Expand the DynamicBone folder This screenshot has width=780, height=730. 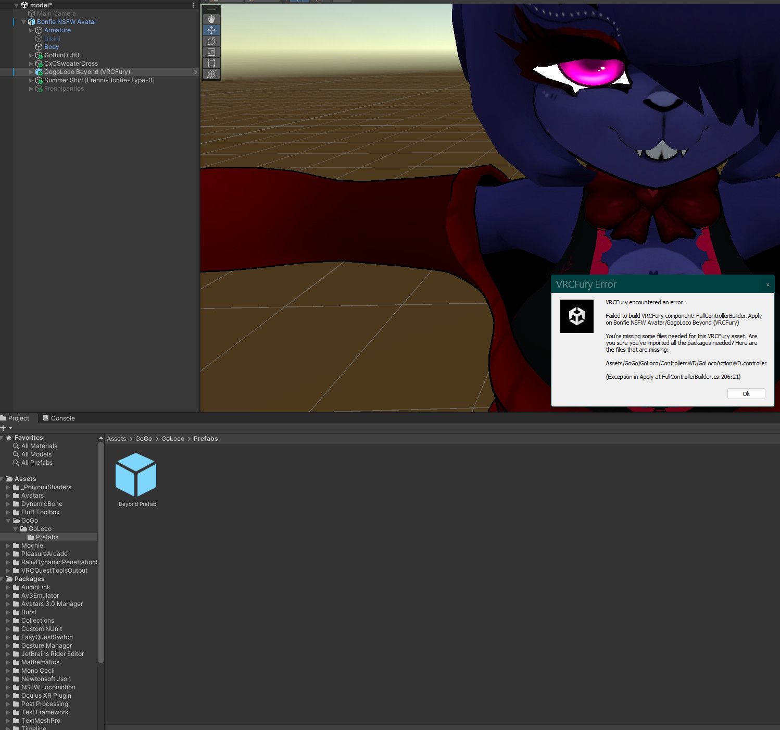8,504
